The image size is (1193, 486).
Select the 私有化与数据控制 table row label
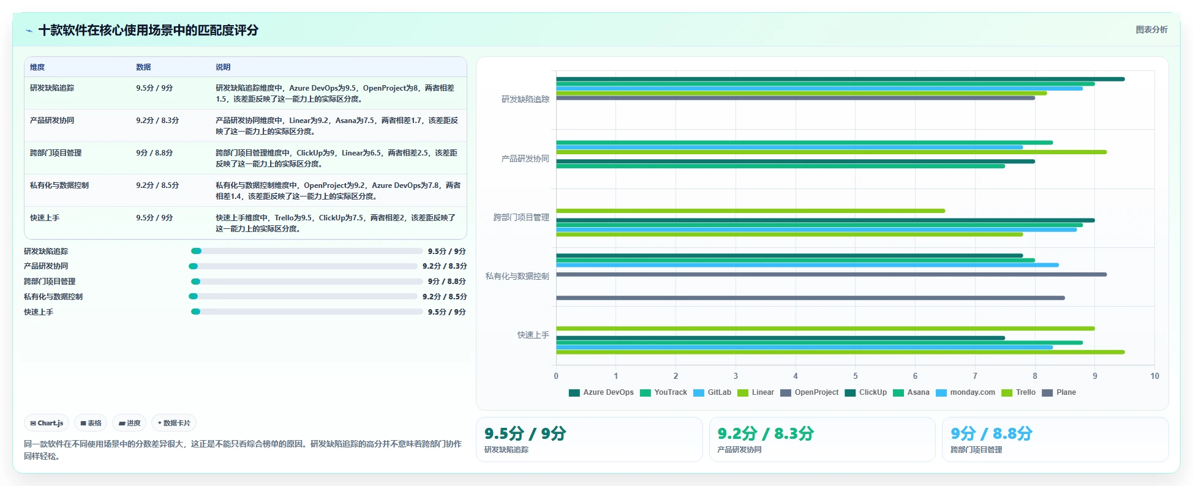point(59,185)
